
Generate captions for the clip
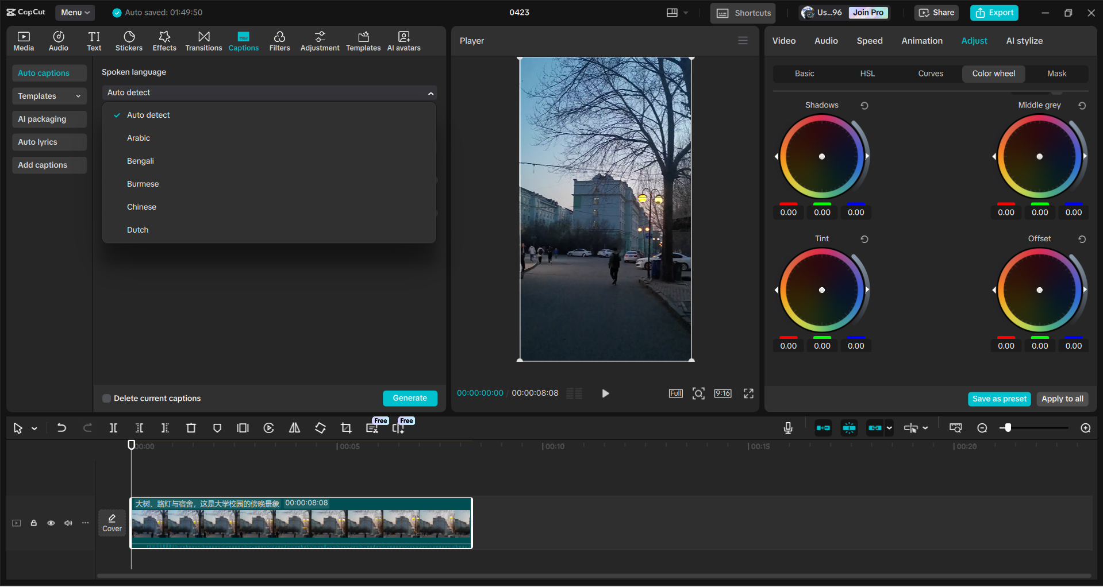tap(410, 398)
